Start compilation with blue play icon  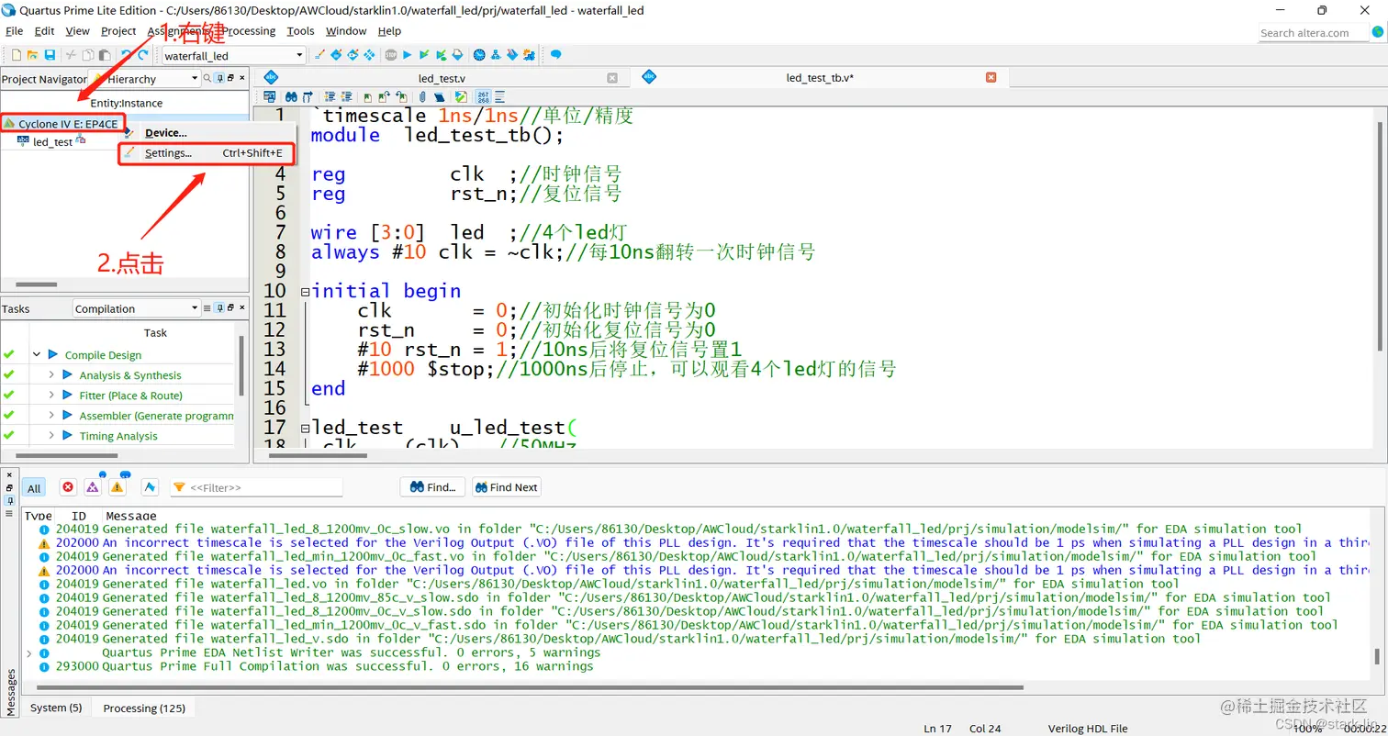pos(408,55)
